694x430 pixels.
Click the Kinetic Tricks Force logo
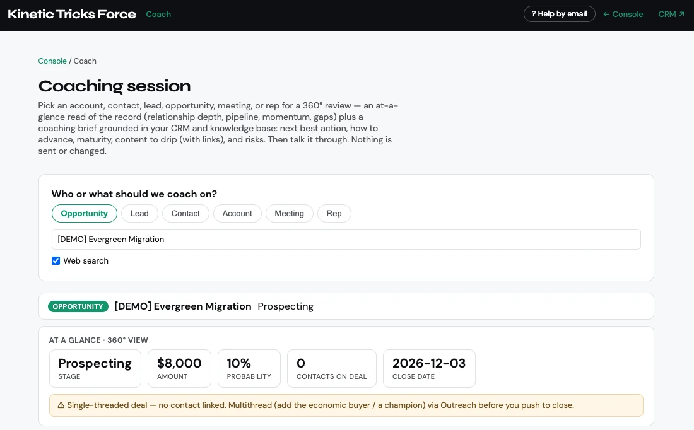[x=72, y=14]
